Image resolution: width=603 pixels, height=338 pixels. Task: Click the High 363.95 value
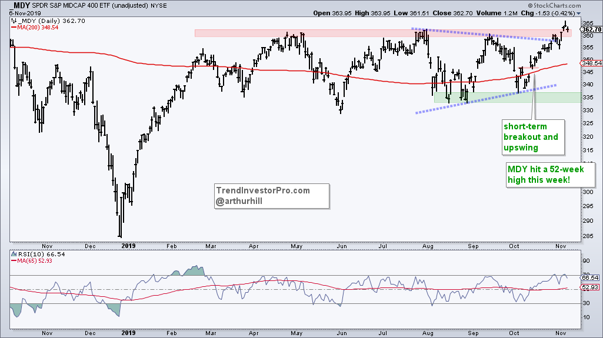coord(372,13)
